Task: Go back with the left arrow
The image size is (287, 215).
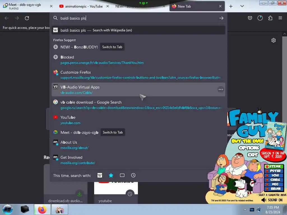Action: tap(7, 18)
